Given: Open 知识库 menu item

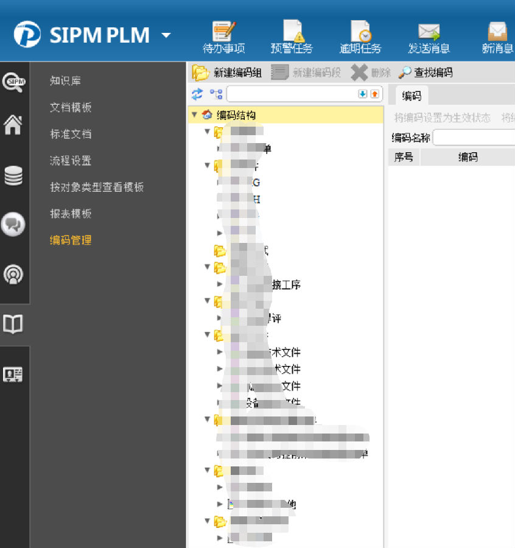Looking at the screenshot, I should 65,81.
